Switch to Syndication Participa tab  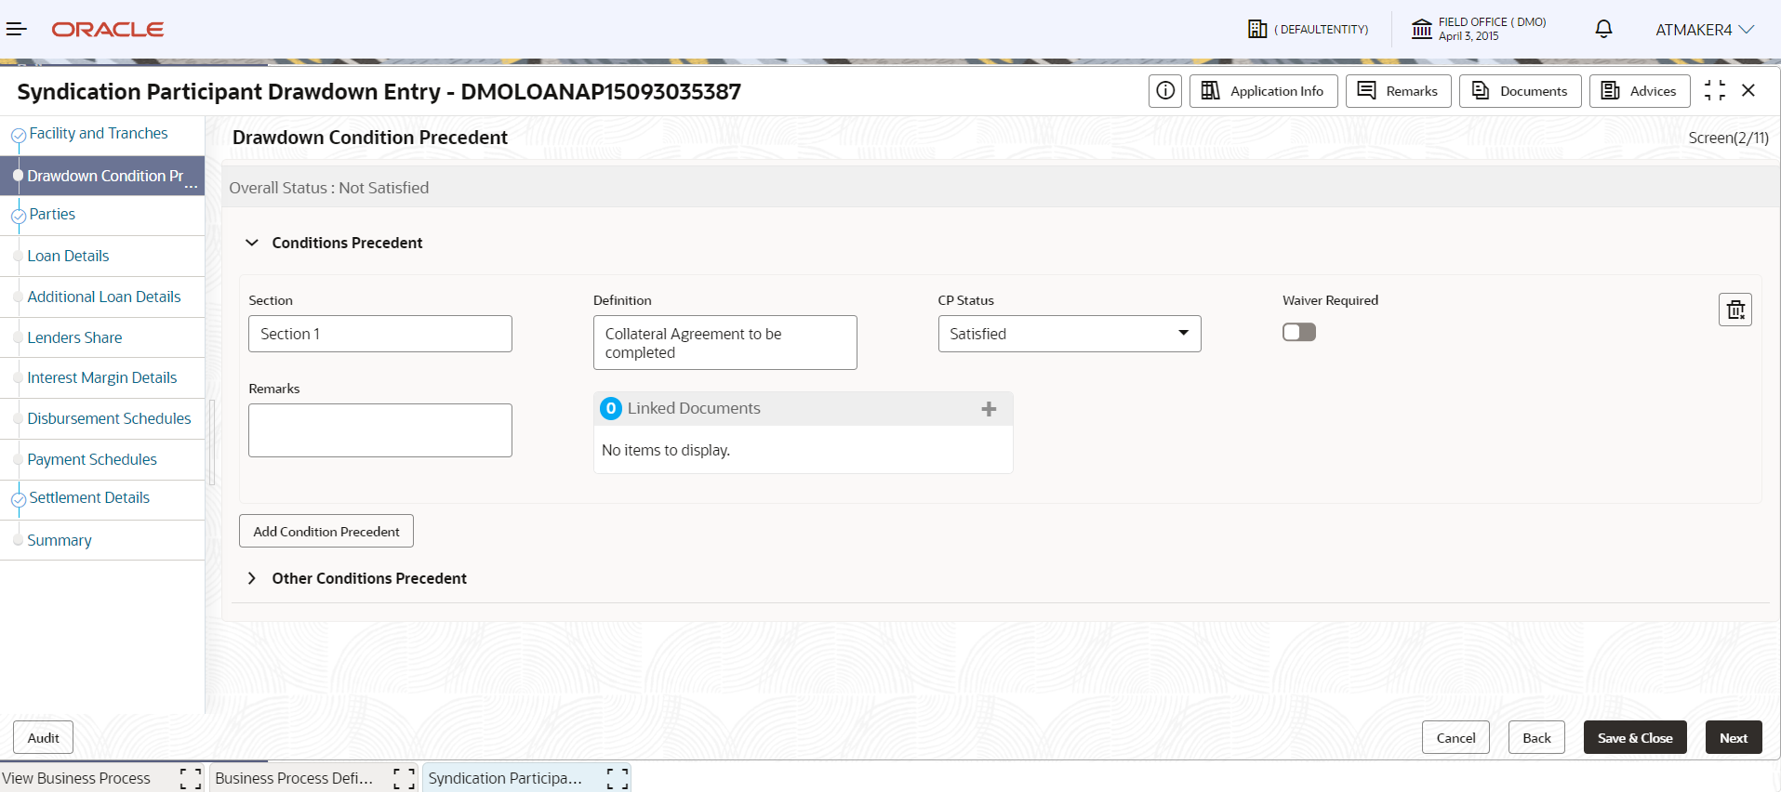[x=505, y=778]
